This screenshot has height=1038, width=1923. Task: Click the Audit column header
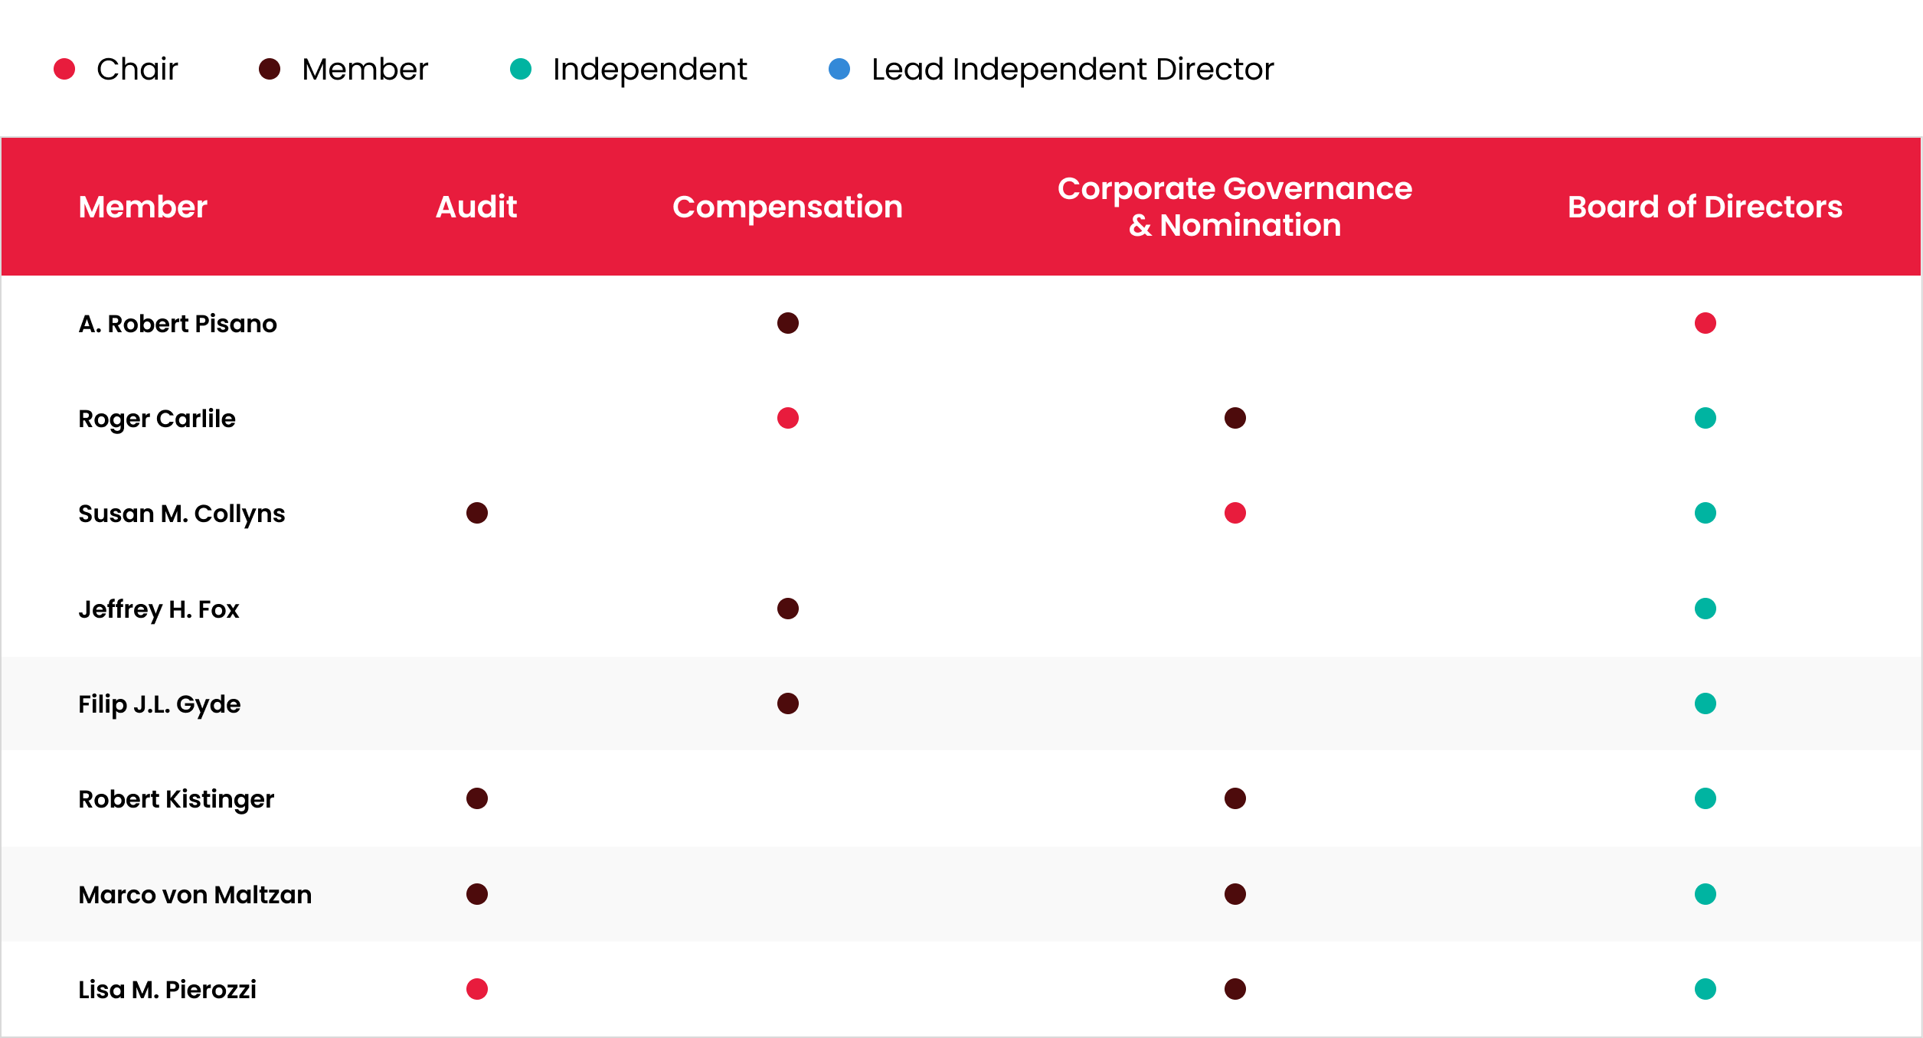(476, 207)
